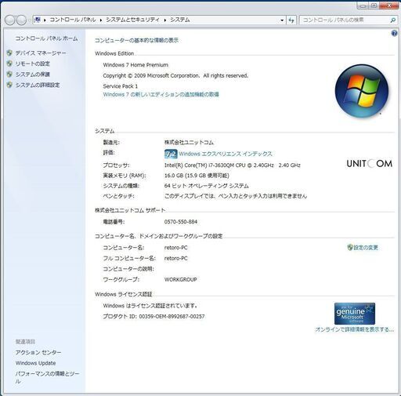Click the Back navigation arrow button
This screenshot has height=396, width=401.
pyautogui.click(x=10, y=20)
